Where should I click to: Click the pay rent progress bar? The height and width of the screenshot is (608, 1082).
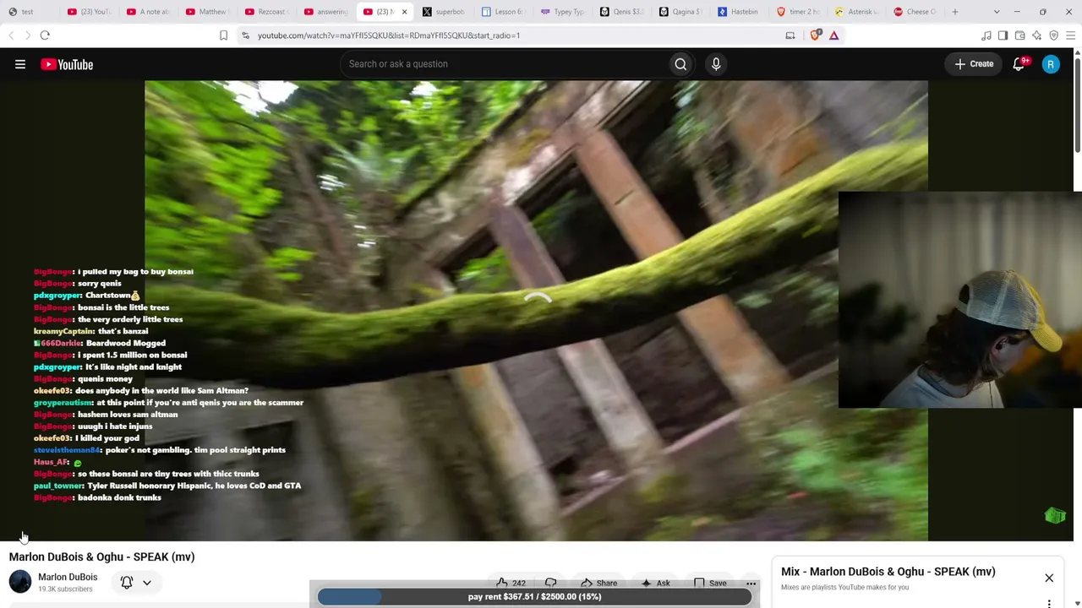point(534,597)
